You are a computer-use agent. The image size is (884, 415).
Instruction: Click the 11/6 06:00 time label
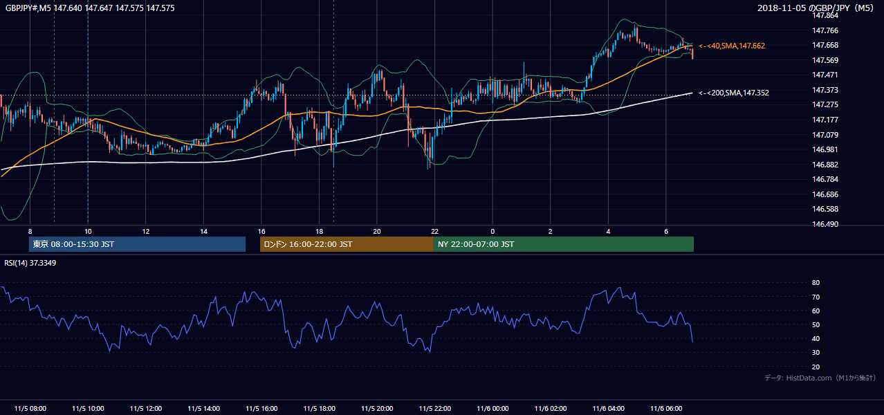(x=666, y=409)
